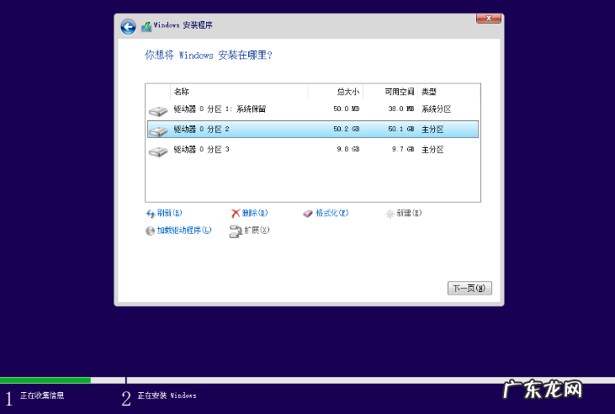This screenshot has width=615, height=414.
Task: Click step 2 正在安装 Windows label
Action: pyautogui.click(x=167, y=395)
